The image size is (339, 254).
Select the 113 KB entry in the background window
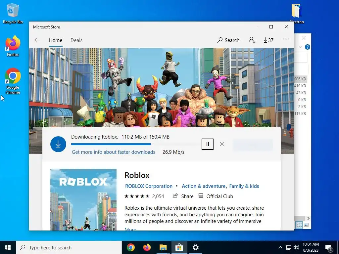pyautogui.click(x=300, y=114)
